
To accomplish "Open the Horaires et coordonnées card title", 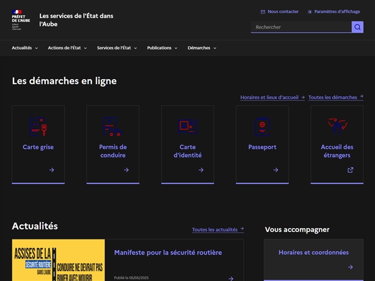I will pos(313,252).
